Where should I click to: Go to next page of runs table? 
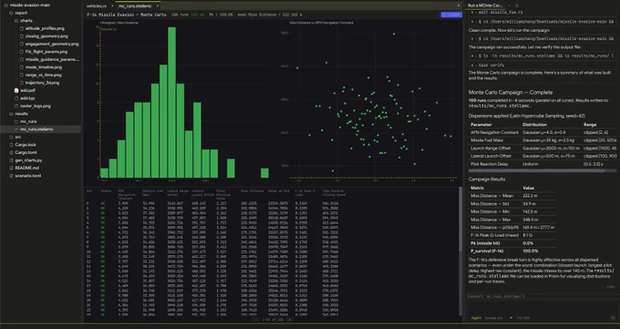[289, 320]
